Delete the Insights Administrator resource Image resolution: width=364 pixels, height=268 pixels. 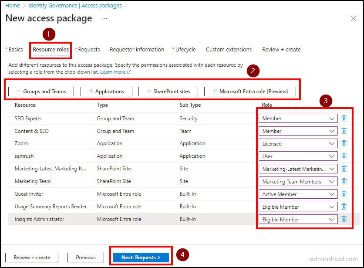(x=344, y=219)
